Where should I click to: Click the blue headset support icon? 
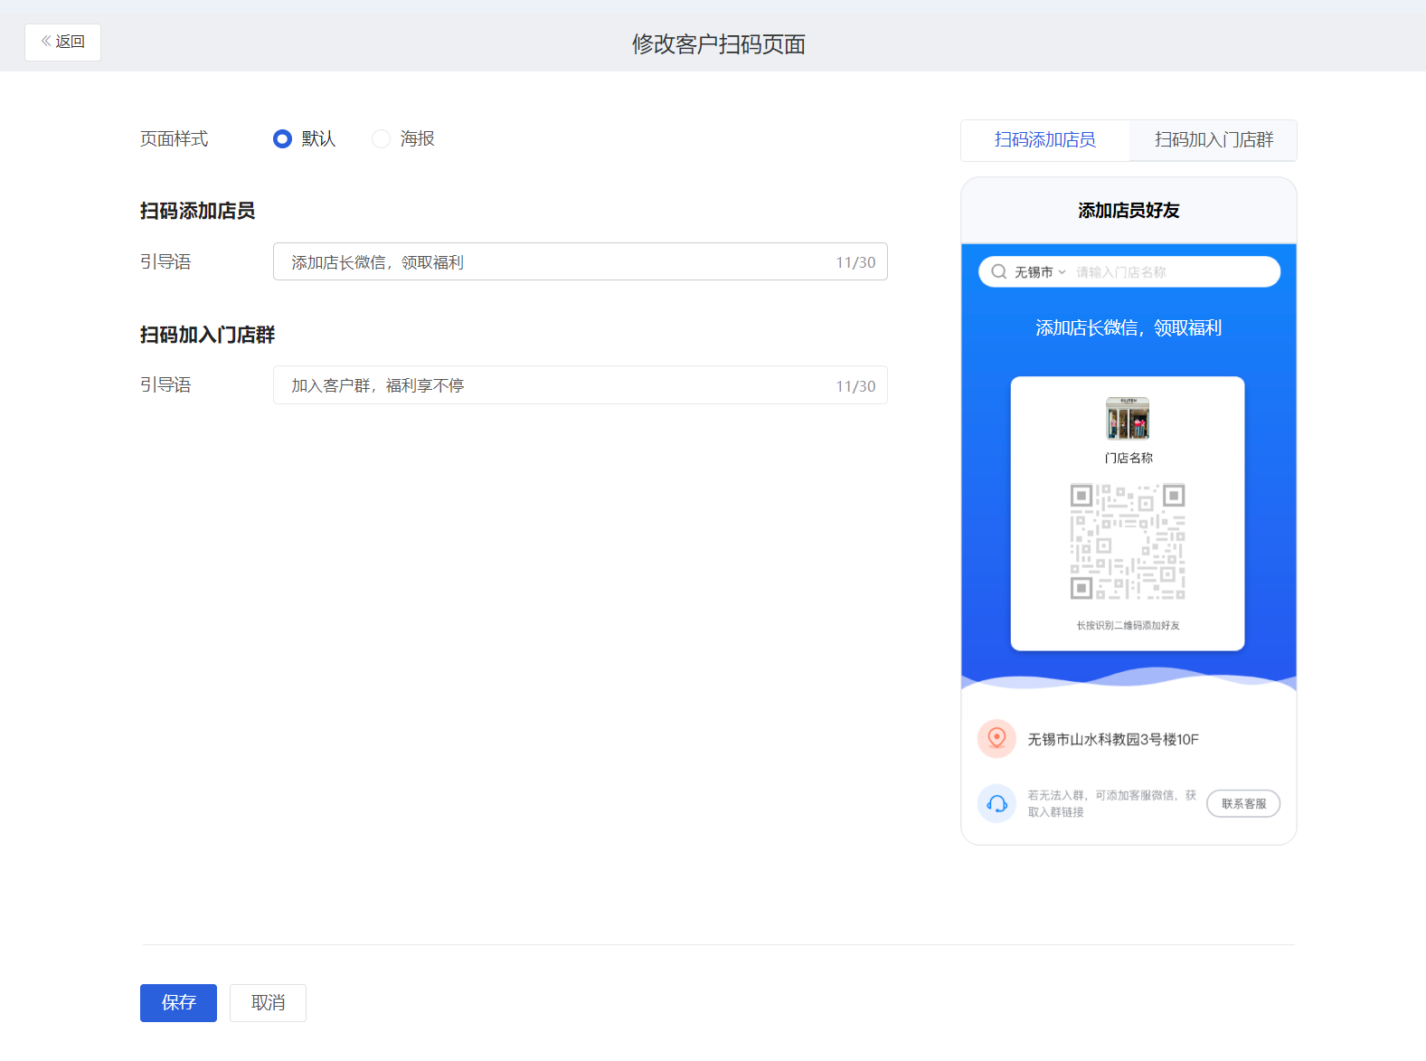pos(996,803)
